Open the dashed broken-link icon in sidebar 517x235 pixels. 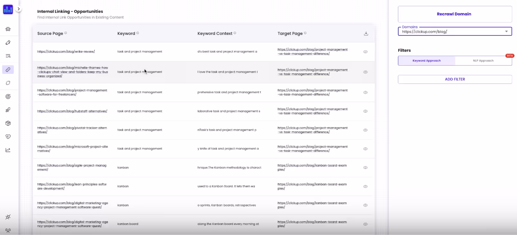[8, 83]
